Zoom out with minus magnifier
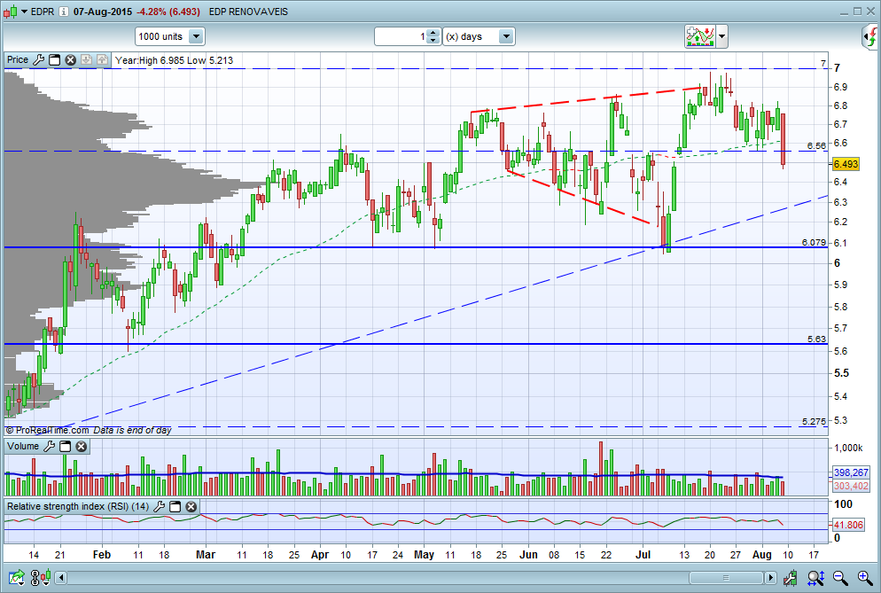The height and width of the screenshot is (593, 881). [x=840, y=577]
